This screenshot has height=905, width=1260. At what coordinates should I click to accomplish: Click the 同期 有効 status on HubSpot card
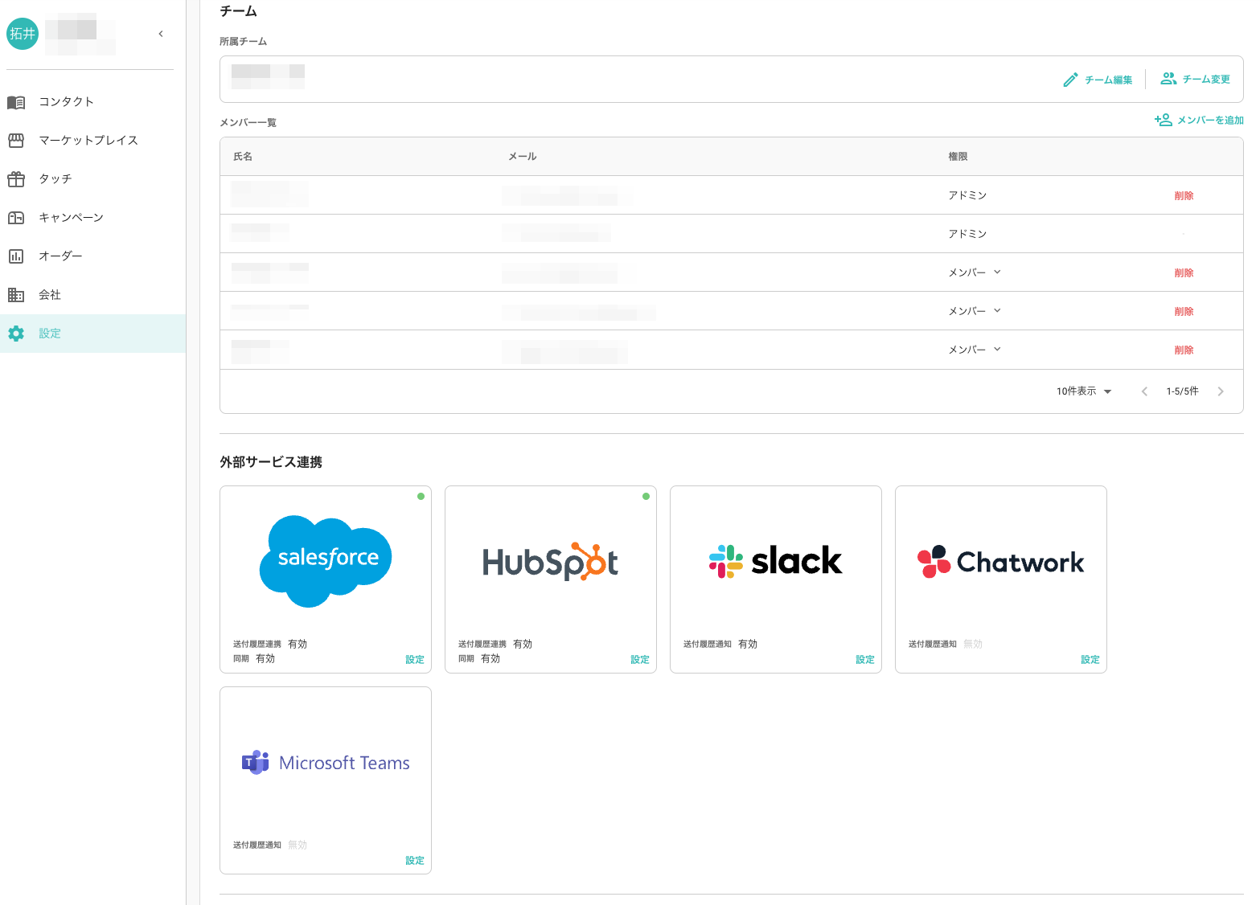coord(479,659)
